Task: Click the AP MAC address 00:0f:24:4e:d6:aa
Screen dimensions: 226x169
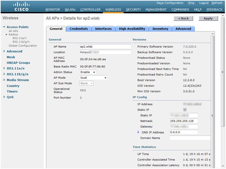Action: coord(93,59)
